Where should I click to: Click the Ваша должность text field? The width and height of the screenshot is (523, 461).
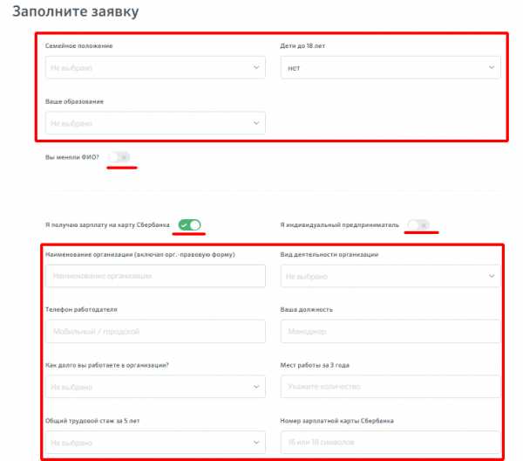[391, 332]
